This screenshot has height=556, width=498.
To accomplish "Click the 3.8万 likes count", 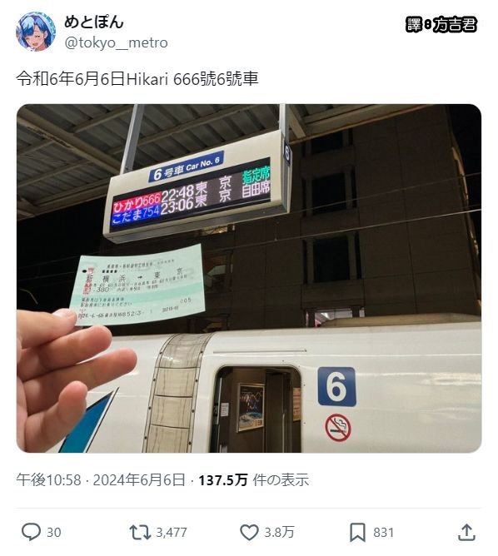I will tap(280, 532).
